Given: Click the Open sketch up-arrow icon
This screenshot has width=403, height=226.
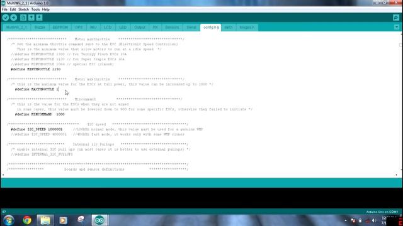Looking at the screenshot, I should 31,18.
